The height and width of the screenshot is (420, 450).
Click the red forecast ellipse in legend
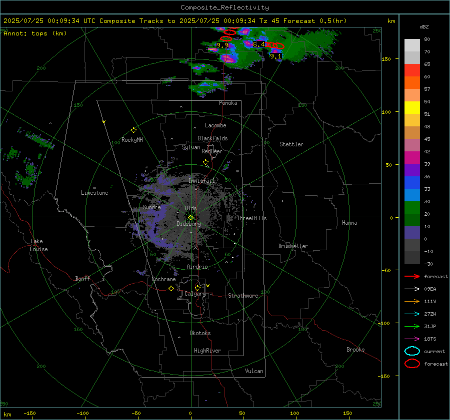412,364
